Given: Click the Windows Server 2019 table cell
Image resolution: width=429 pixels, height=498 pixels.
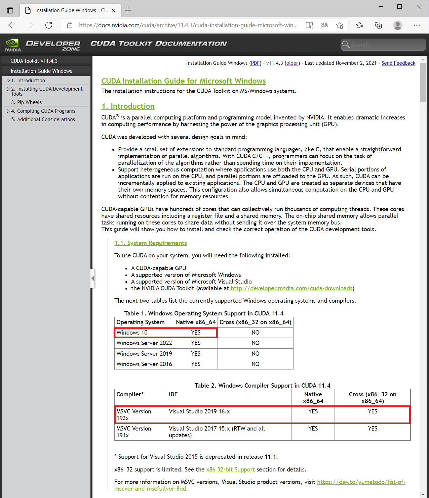Looking at the screenshot, I should 144,354.
